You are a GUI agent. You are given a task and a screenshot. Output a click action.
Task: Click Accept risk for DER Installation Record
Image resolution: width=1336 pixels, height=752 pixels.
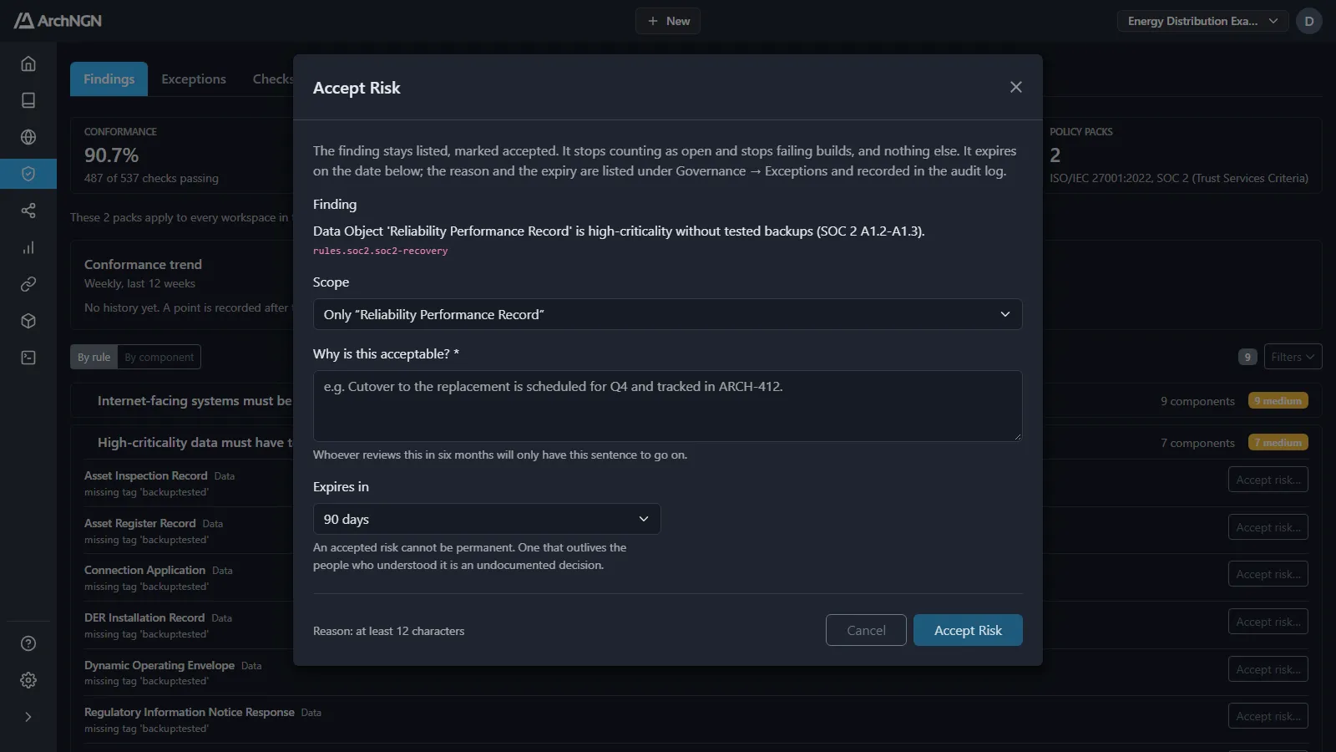[x=1268, y=622]
